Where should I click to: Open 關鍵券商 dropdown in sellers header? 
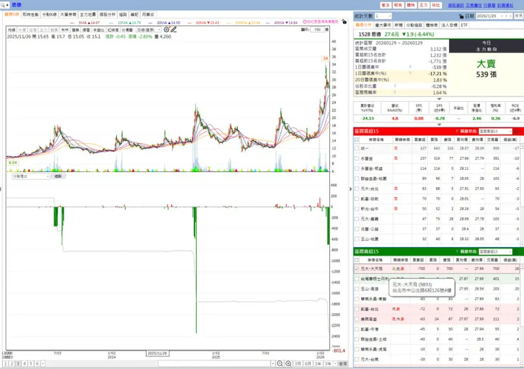(495, 251)
